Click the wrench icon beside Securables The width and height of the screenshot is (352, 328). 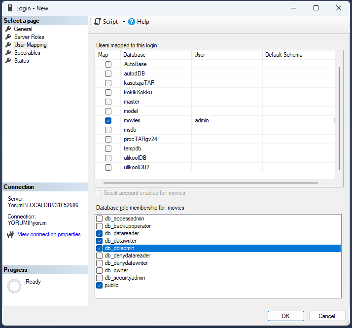tap(8, 53)
